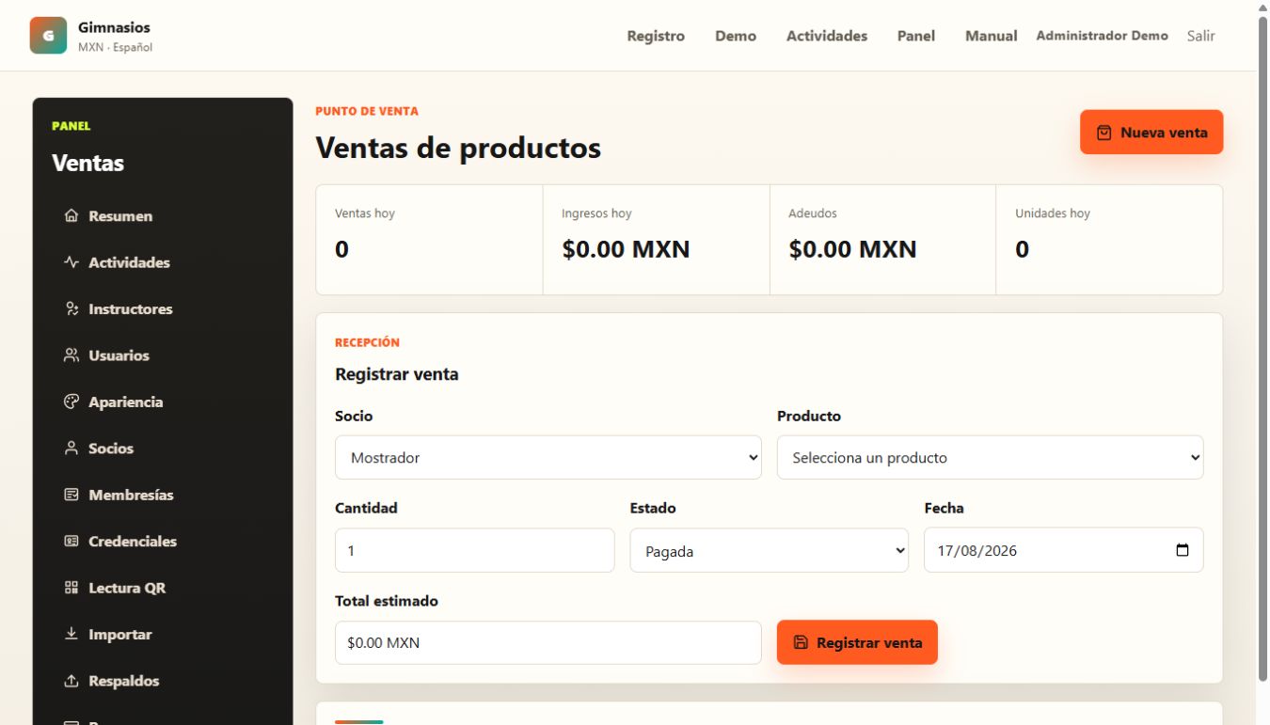
Task: Click the upload icon beside Respaldos
Action: pyautogui.click(x=71, y=681)
